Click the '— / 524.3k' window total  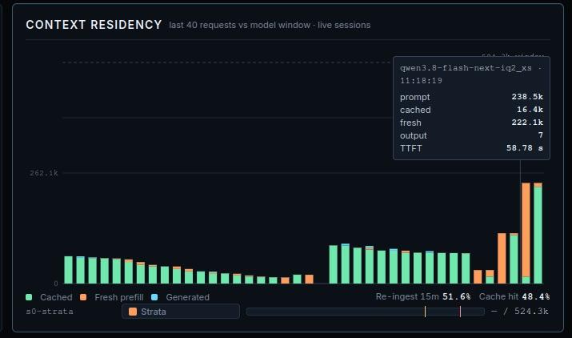click(520, 312)
